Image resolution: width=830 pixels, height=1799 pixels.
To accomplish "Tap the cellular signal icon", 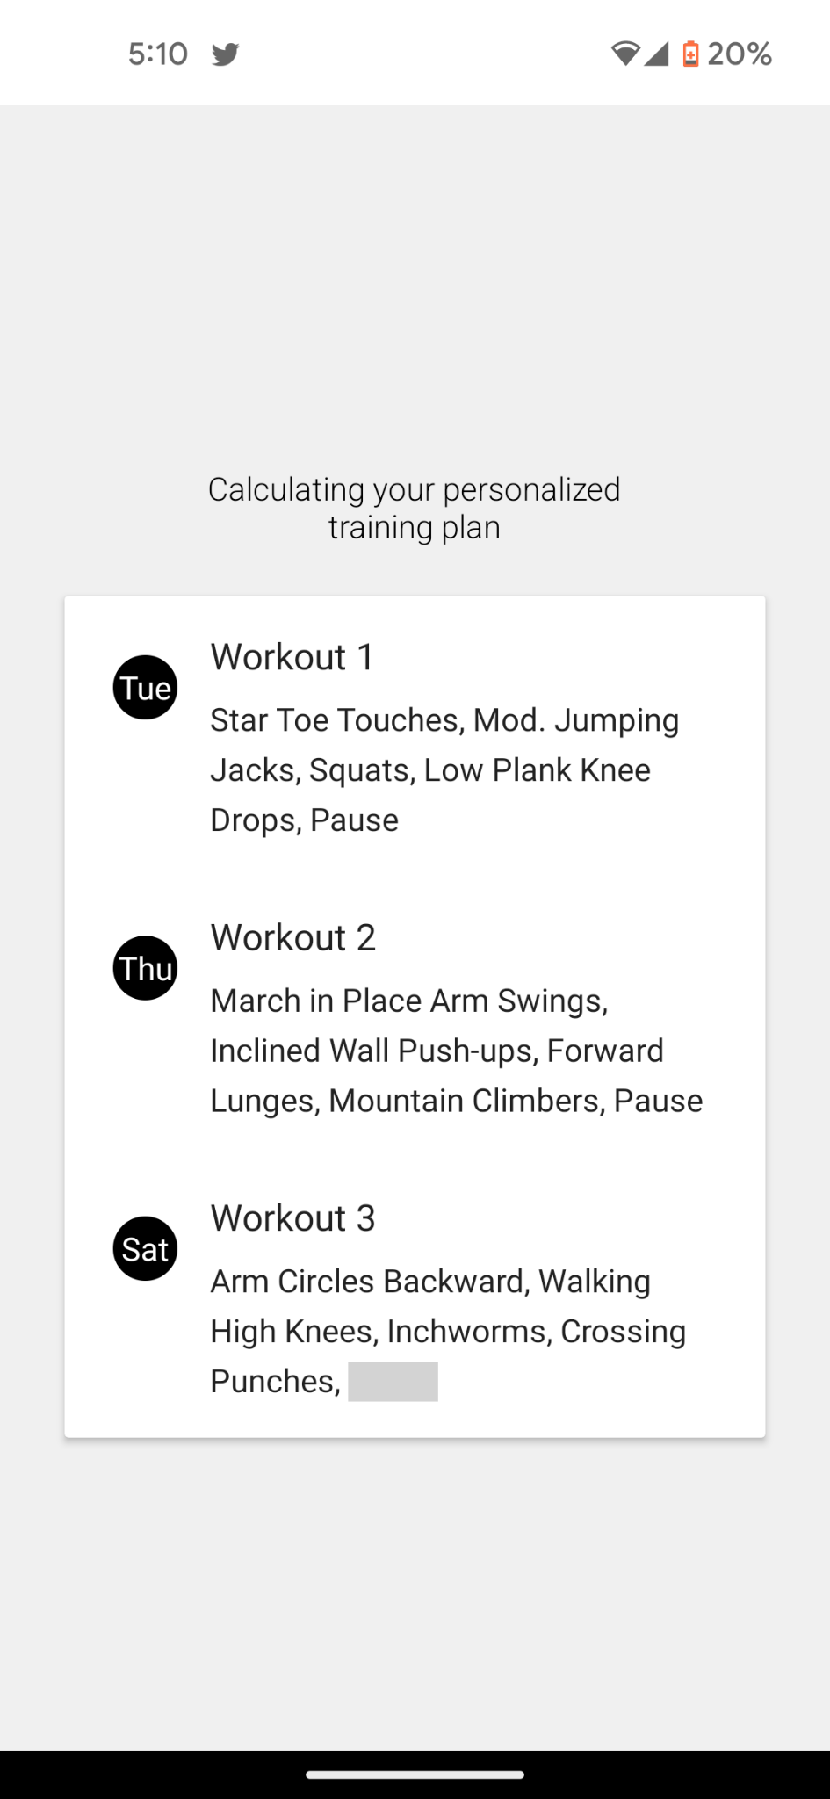I will pos(656,54).
